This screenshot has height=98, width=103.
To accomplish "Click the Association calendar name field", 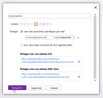I will (49, 16).
